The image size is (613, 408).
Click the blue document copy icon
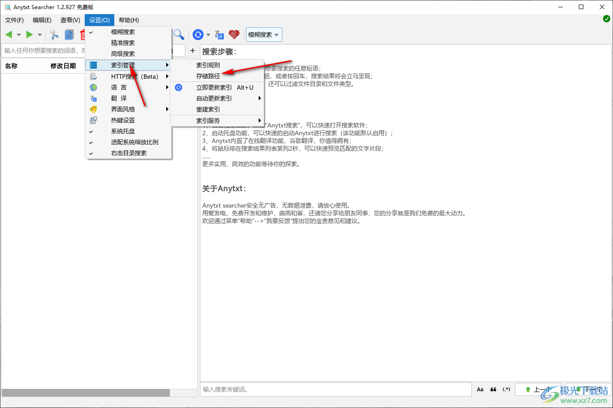coord(69,35)
